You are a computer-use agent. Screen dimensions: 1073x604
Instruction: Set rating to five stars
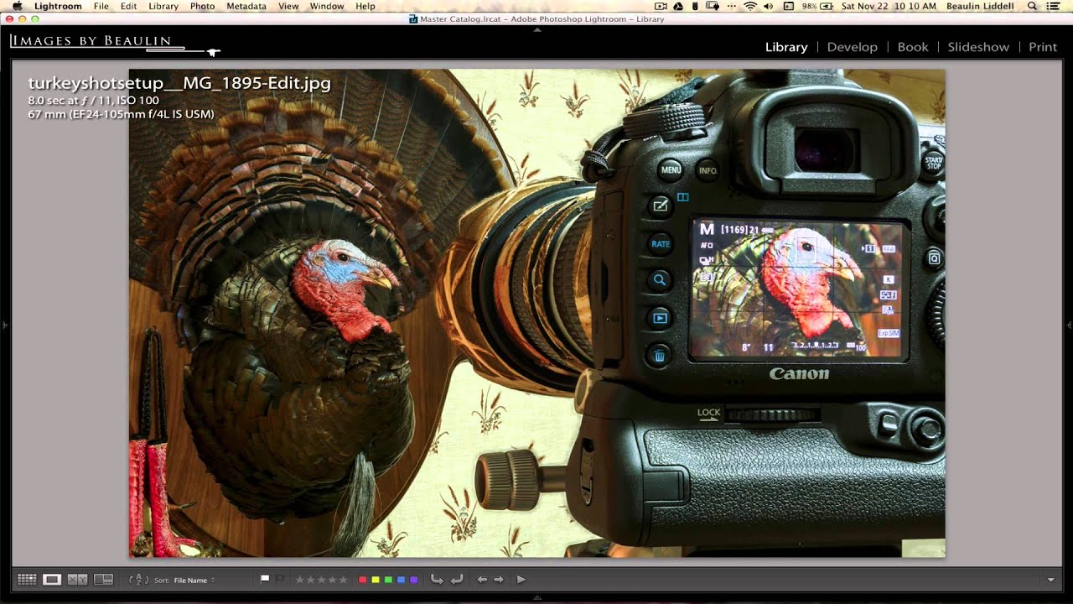pyautogui.click(x=343, y=580)
